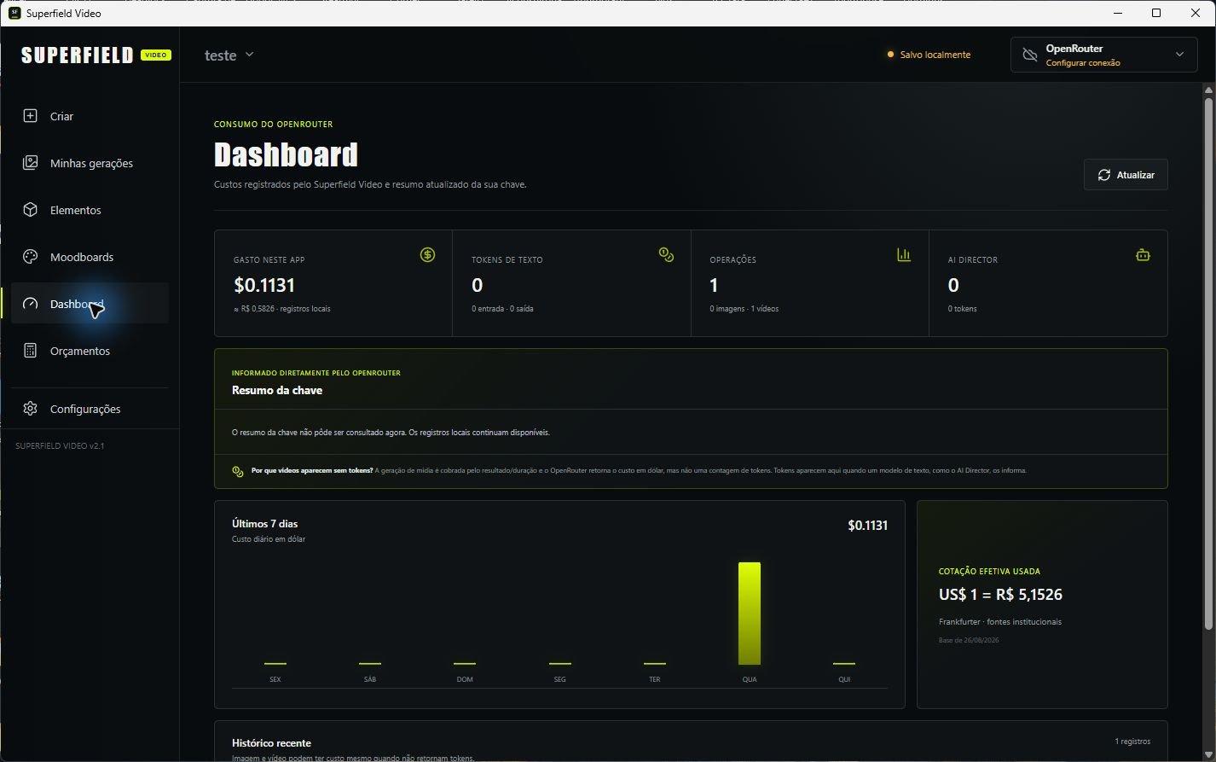Click the 'Base de 26/08/2026' text
This screenshot has height=762, width=1216.
click(x=969, y=640)
